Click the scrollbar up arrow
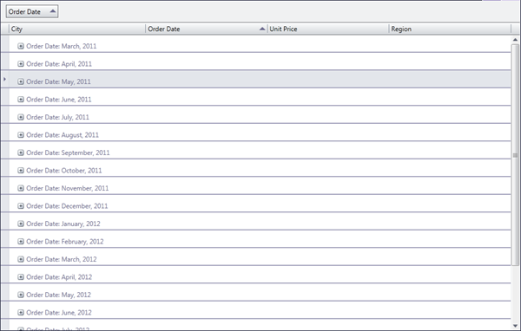Screen dimensions: 521x331 coord(515,40)
